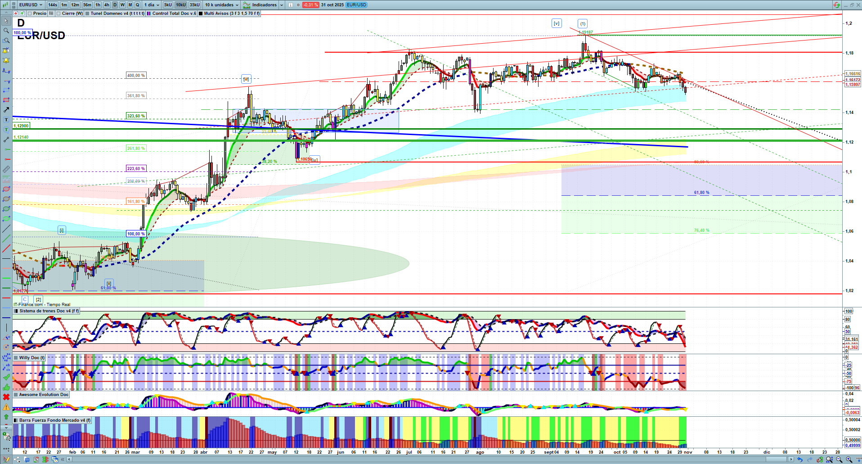Image resolution: width=862 pixels, height=464 pixels.
Task: Toggle the W weekly timeframe button
Action: [122, 5]
